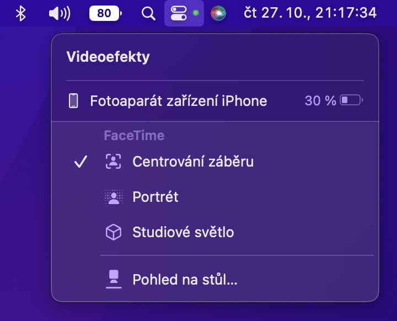Disable Centrování záběru via its checkmark
The image size is (397, 321).
(x=81, y=162)
